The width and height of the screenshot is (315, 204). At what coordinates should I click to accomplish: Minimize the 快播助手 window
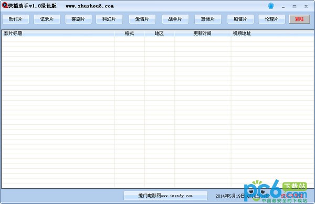[x=283, y=7]
